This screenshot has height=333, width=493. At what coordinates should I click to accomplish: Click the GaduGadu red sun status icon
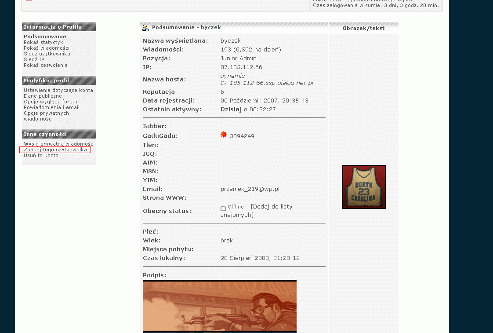pyautogui.click(x=224, y=135)
